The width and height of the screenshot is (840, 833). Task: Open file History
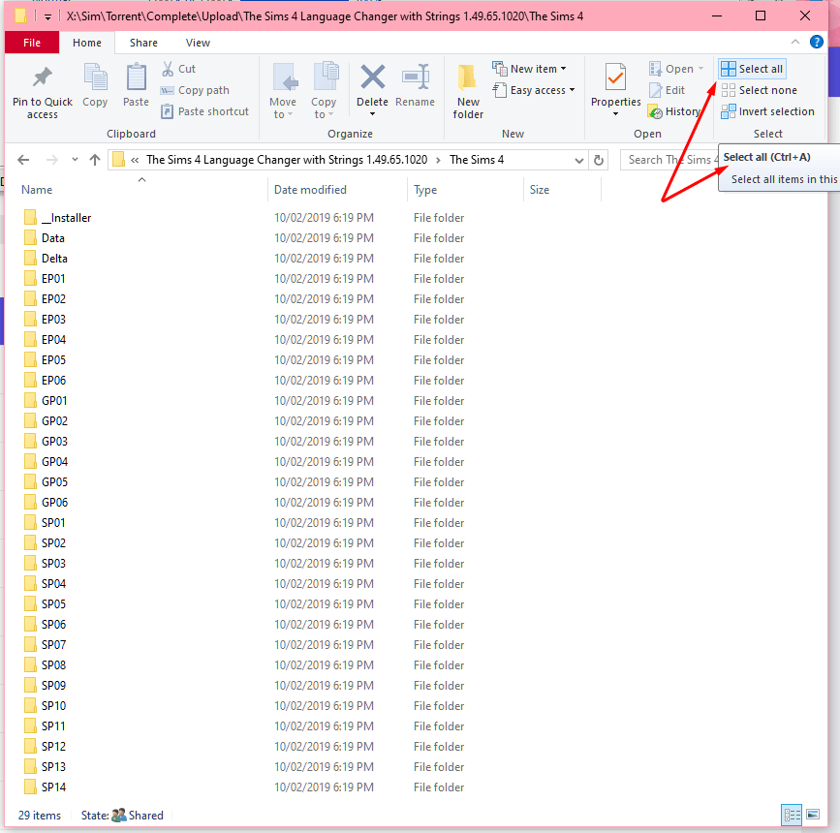pyautogui.click(x=674, y=111)
